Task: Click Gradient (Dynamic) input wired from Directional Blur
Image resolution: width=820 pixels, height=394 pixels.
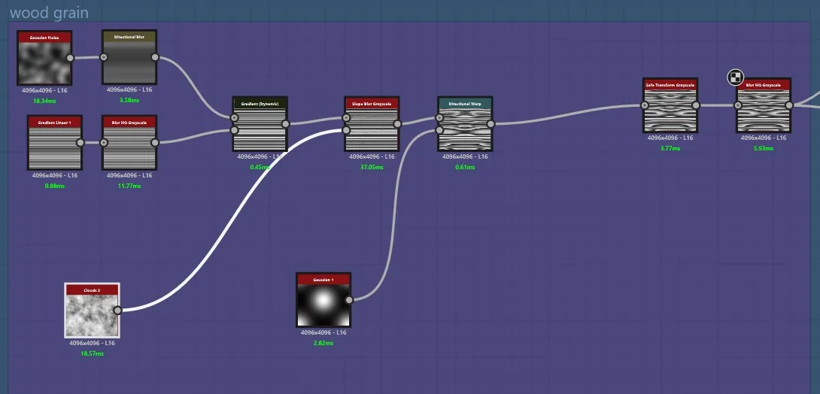Action: click(234, 117)
